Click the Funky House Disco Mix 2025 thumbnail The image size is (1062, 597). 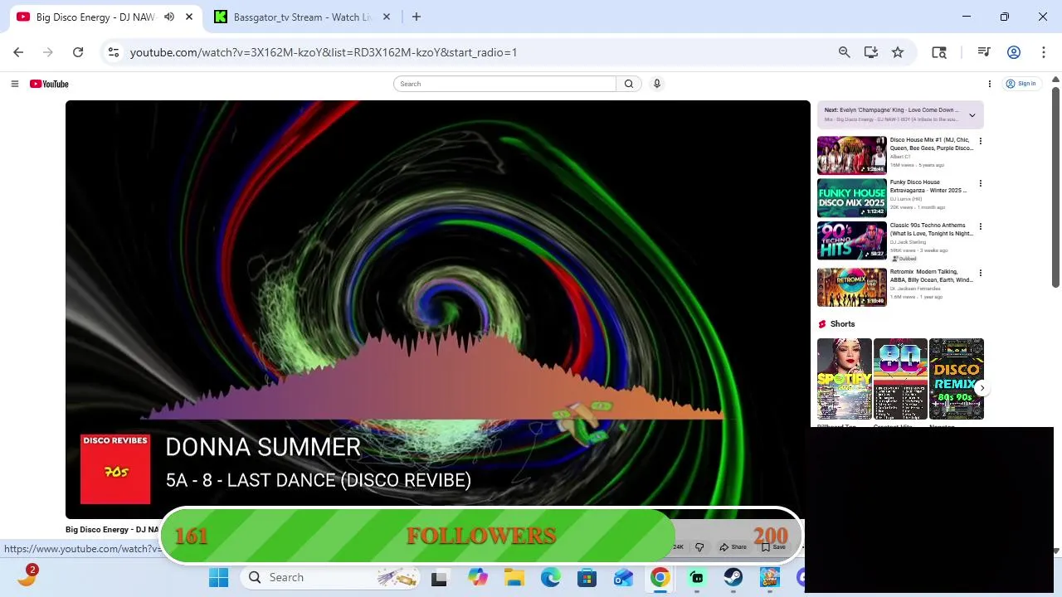pyautogui.click(x=851, y=198)
